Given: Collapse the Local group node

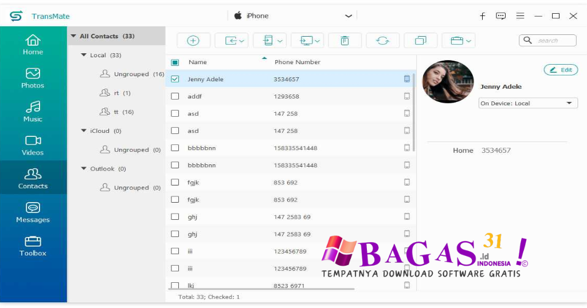Looking at the screenshot, I should (84, 55).
